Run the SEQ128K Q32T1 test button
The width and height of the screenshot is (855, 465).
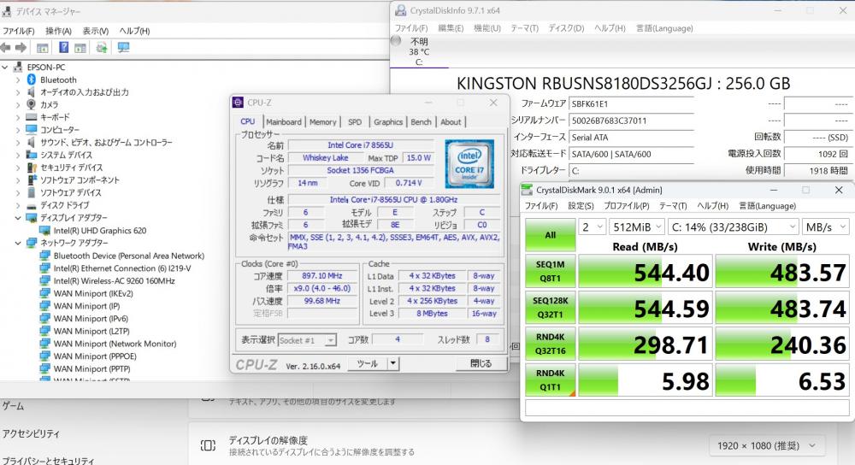coord(550,308)
